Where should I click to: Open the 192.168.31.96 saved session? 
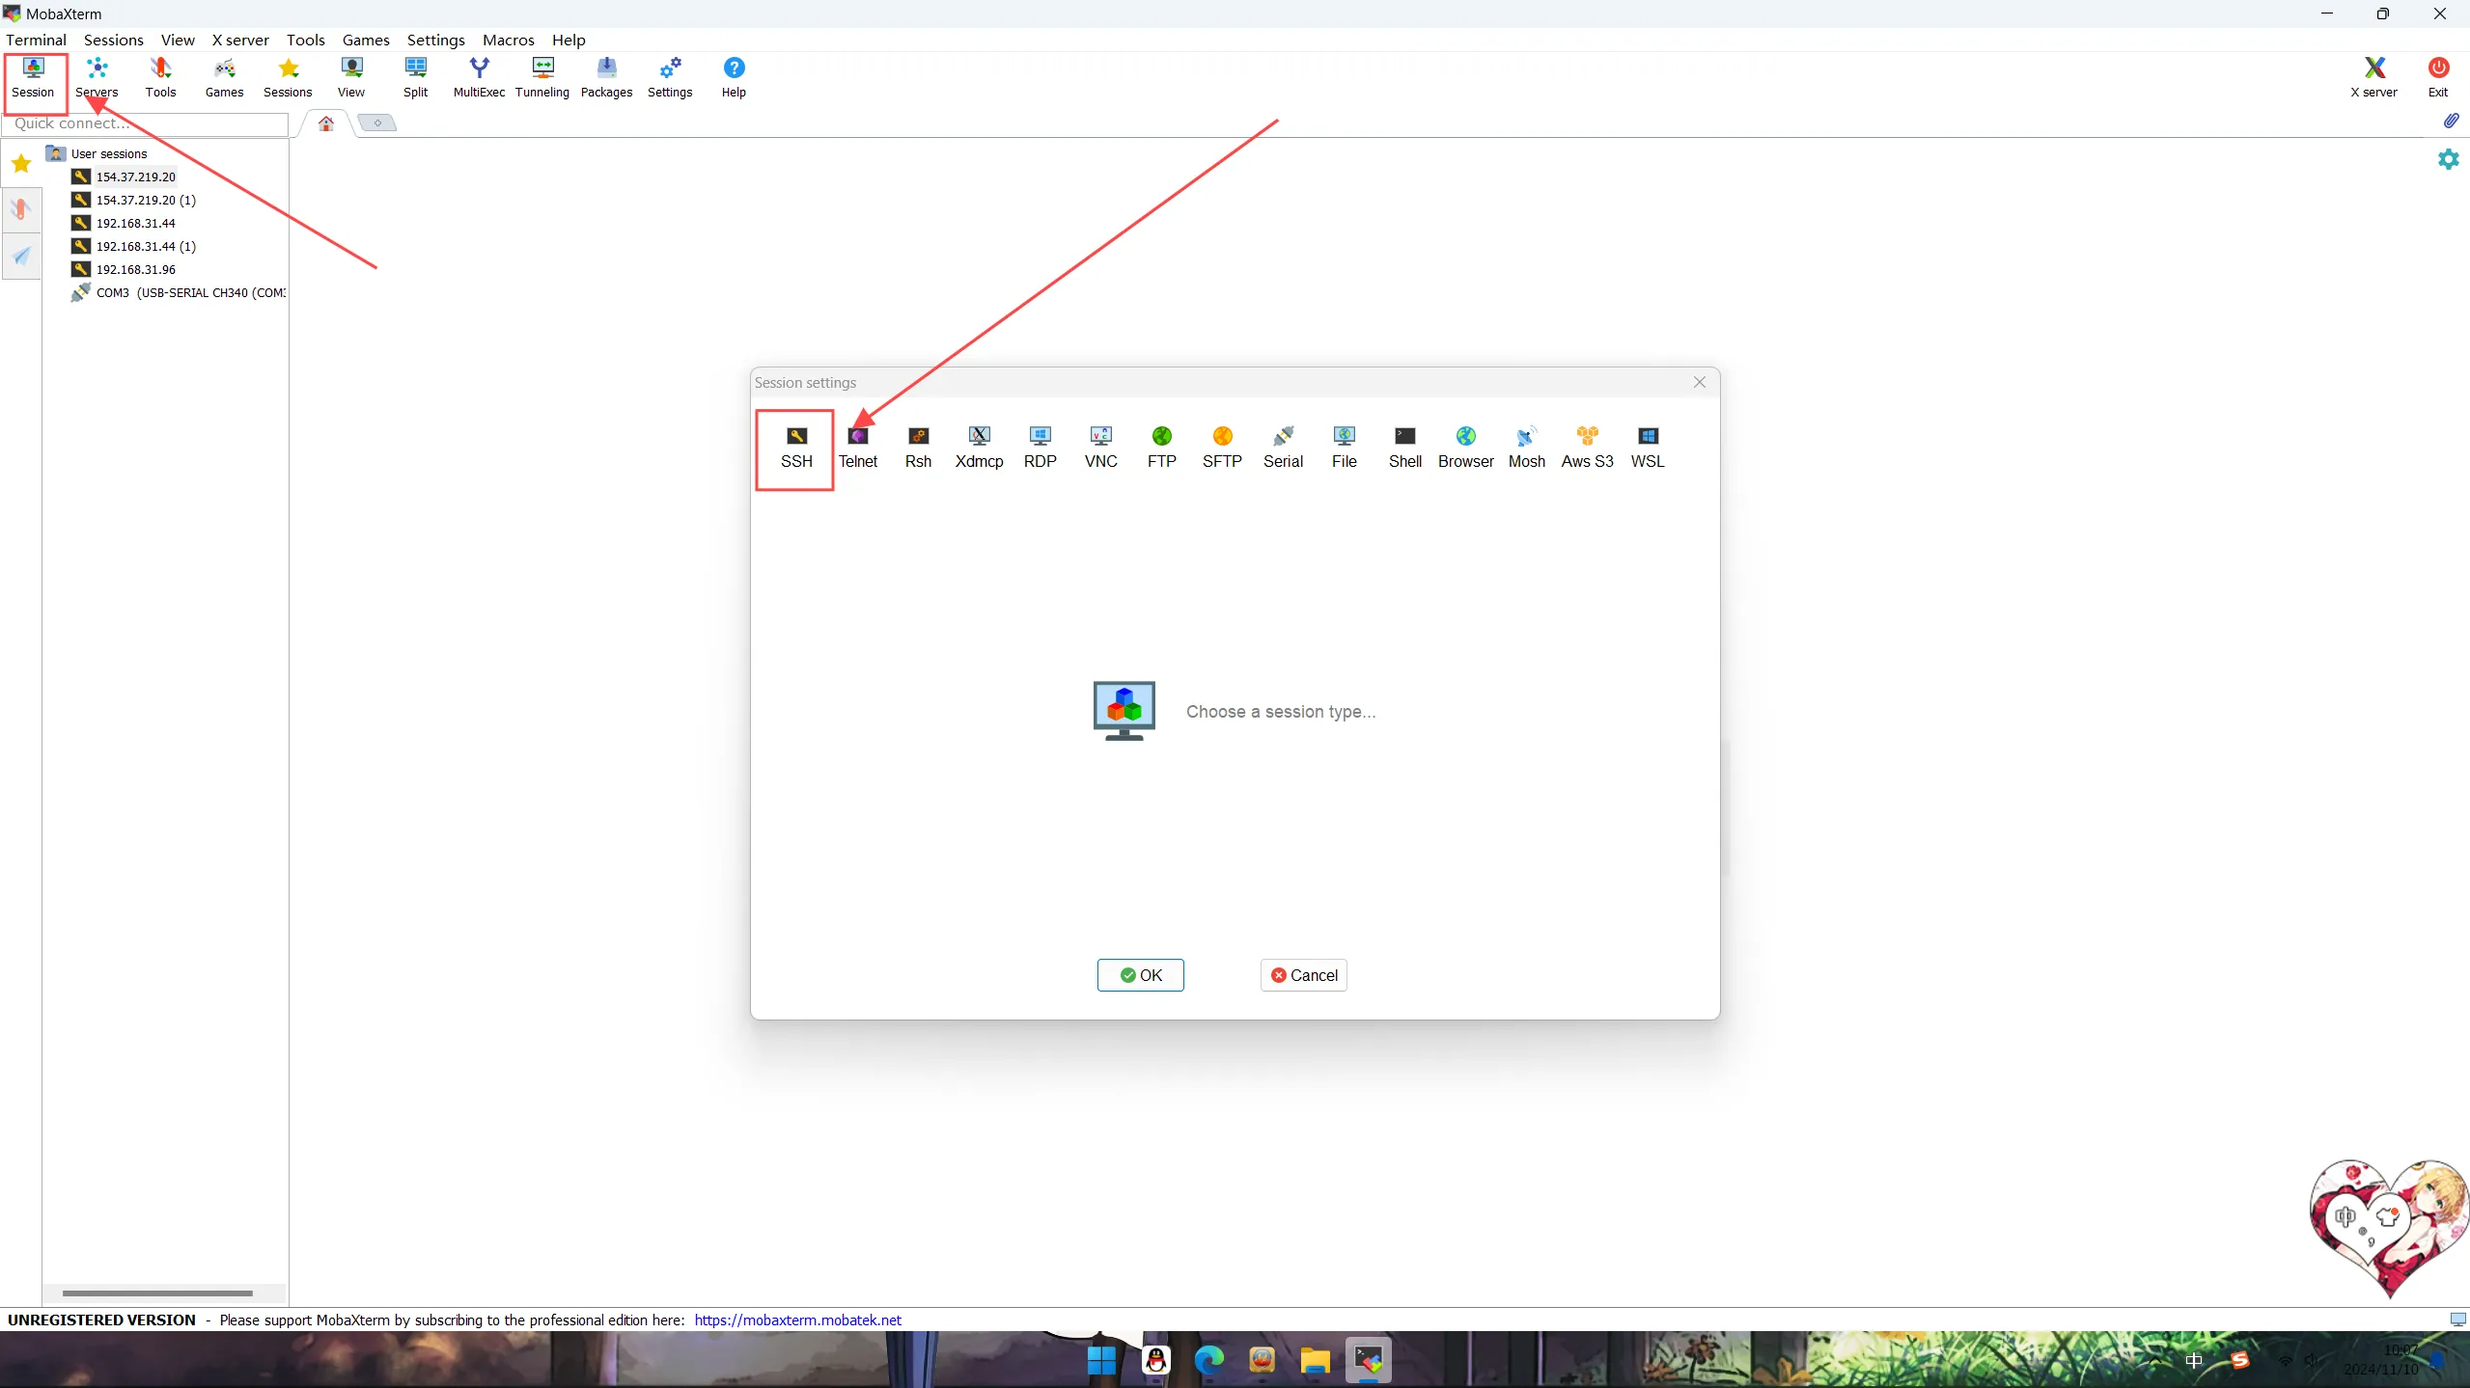(135, 269)
